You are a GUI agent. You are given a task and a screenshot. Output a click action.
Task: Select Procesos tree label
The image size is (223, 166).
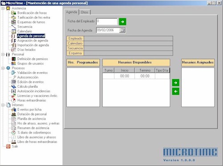coord(18,68)
